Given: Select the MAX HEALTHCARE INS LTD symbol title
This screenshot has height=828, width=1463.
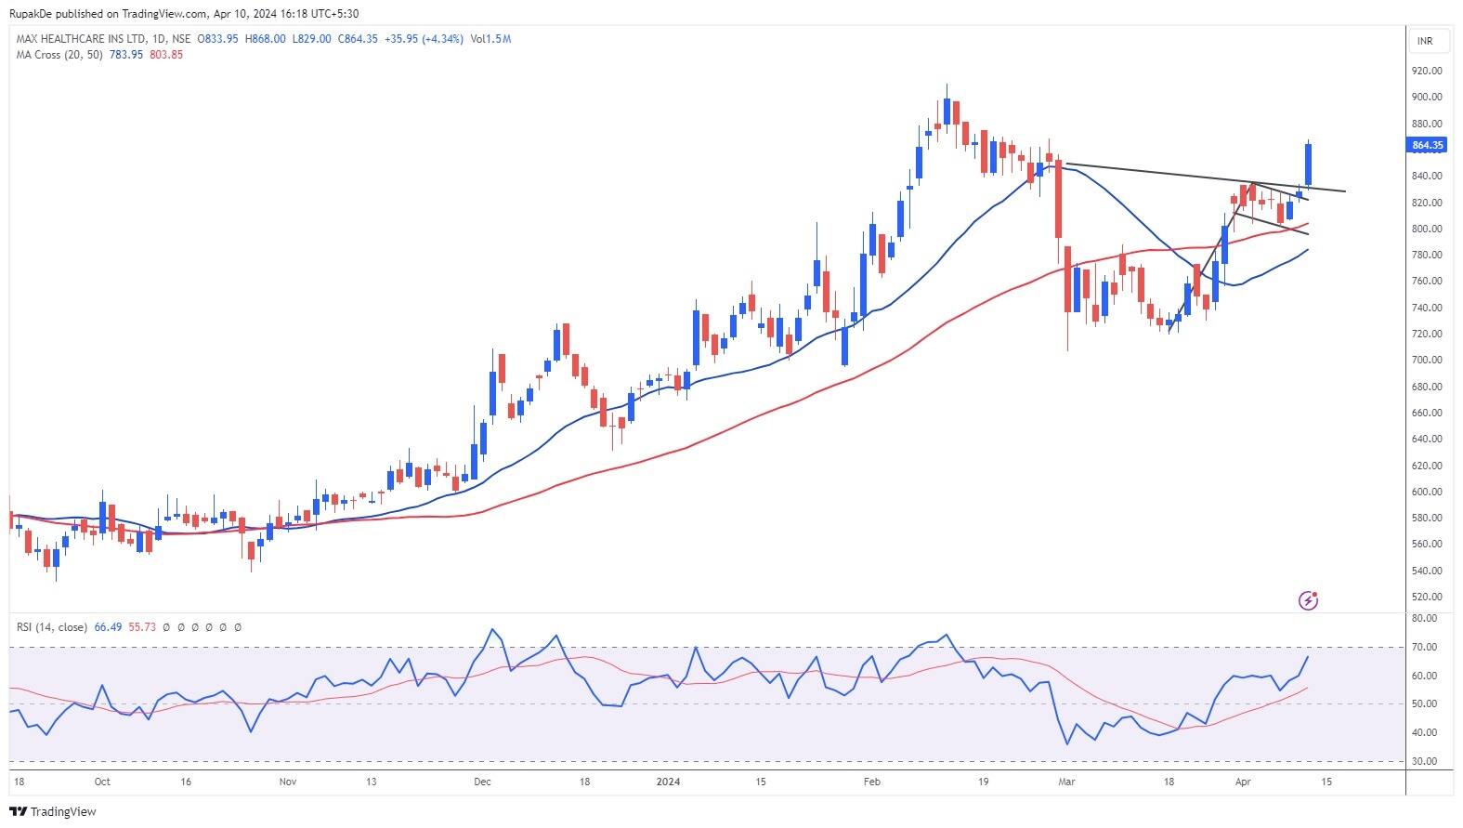Looking at the screenshot, I should pos(81,39).
